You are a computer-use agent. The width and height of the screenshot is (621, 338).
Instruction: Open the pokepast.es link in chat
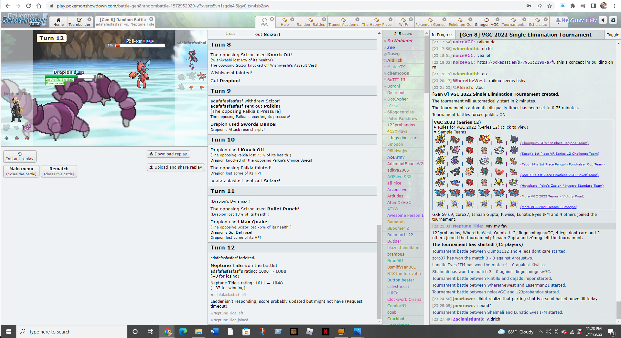coord(516,62)
